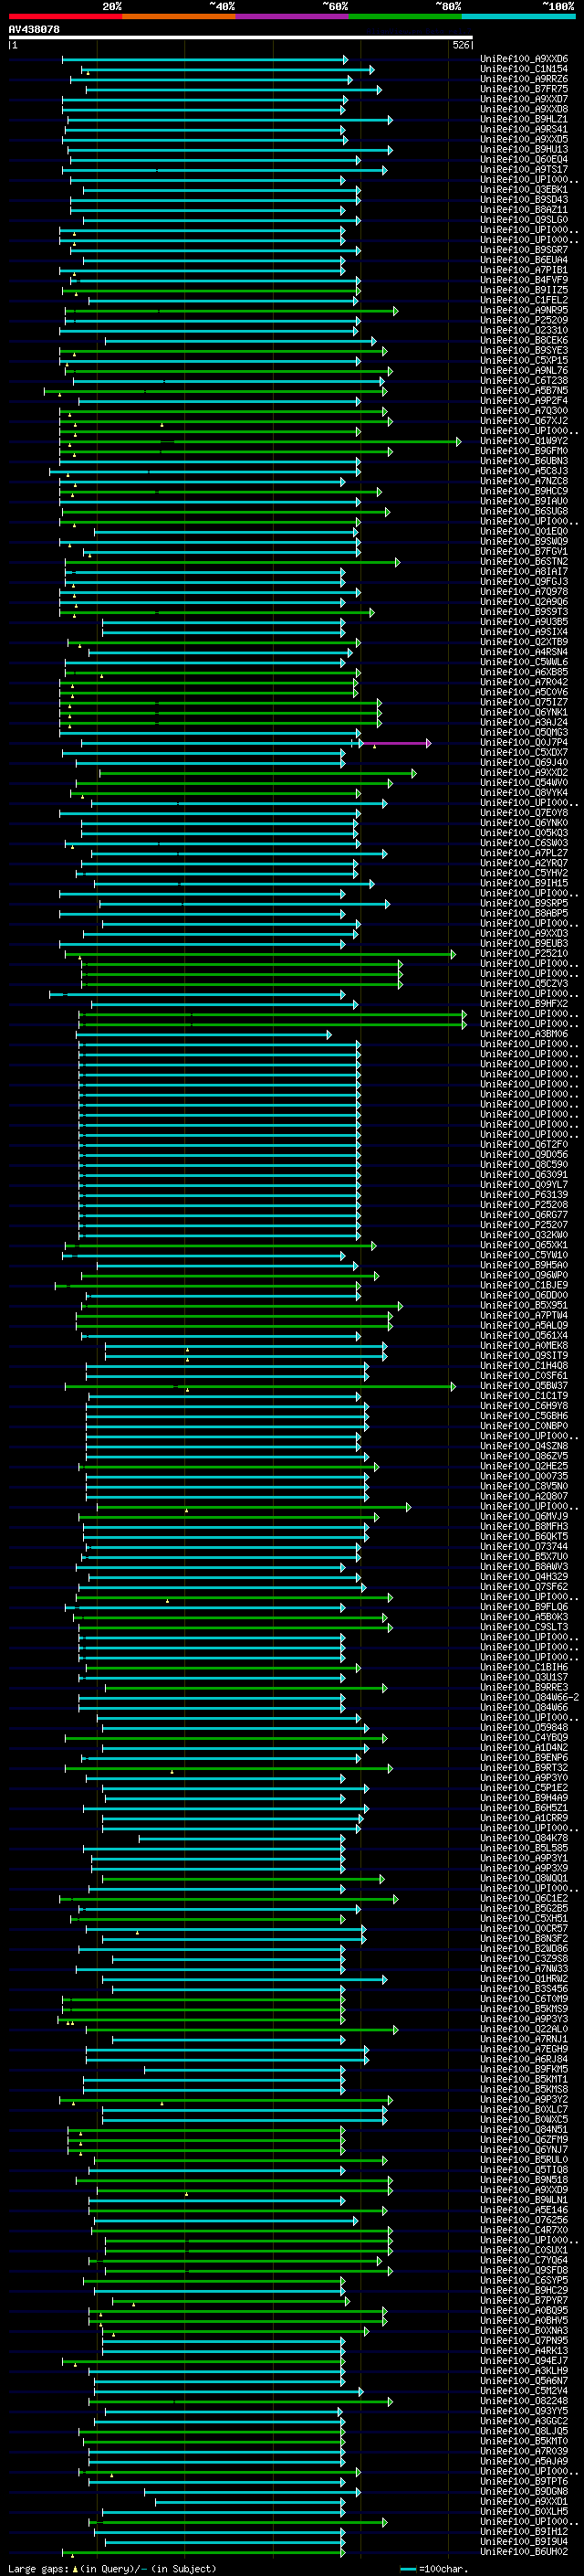Screen dimensions: 584x2576
Task: Select the UniRef100_Q1W9Y2 label
Action: [x=524, y=441]
